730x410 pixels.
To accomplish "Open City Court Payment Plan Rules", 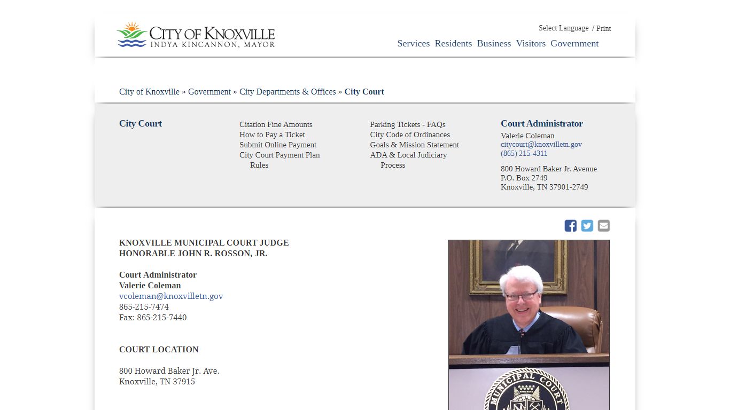I will pyautogui.click(x=279, y=160).
